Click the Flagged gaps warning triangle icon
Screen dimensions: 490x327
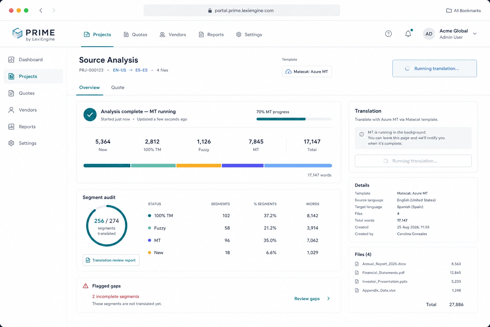click(x=85, y=286)
